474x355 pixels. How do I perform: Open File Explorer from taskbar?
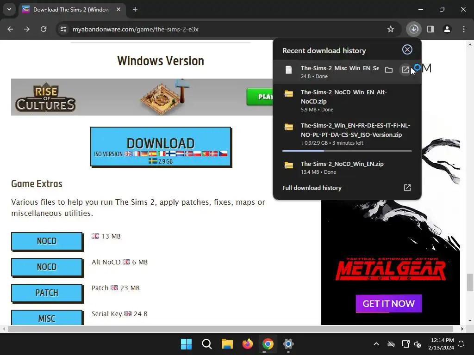227,344
